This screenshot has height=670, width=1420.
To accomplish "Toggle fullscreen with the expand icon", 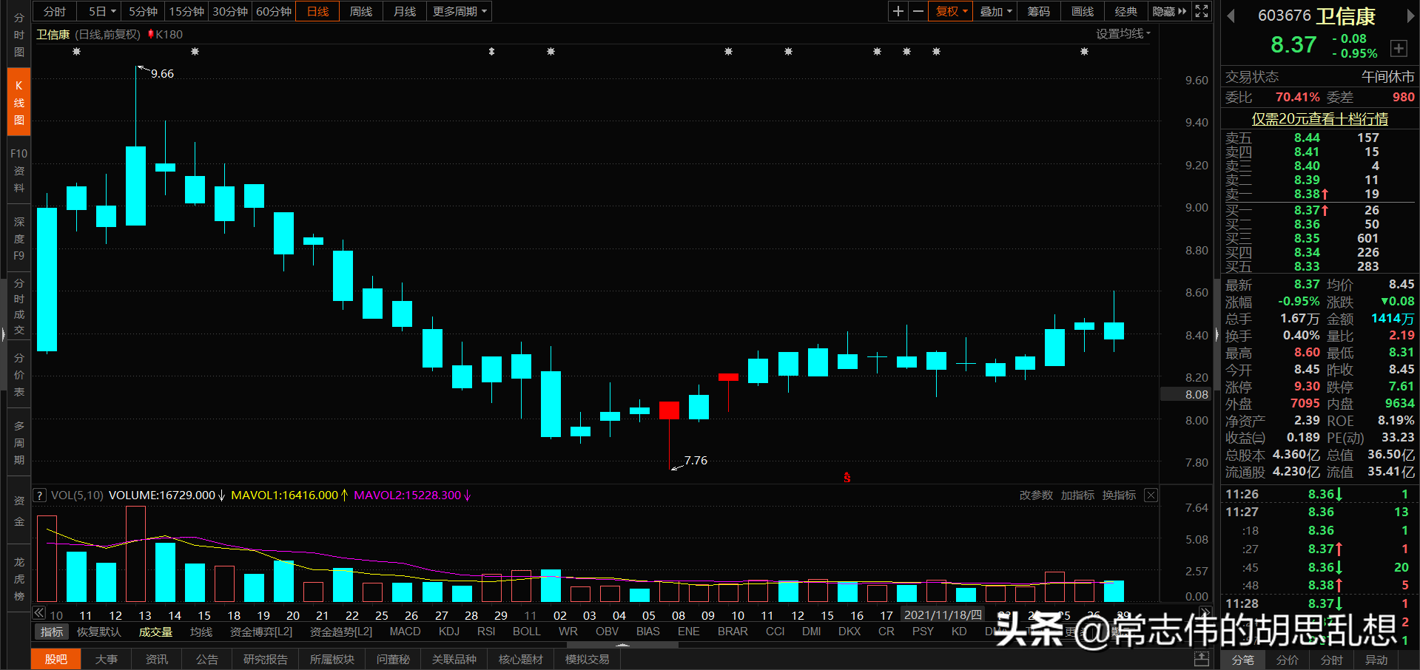I will [x=1201, y=11].
